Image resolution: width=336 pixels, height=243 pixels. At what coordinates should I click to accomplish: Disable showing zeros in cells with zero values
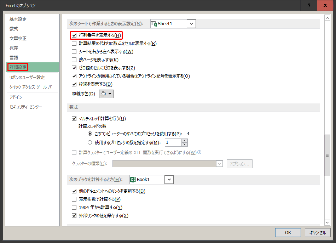point(74,68)
